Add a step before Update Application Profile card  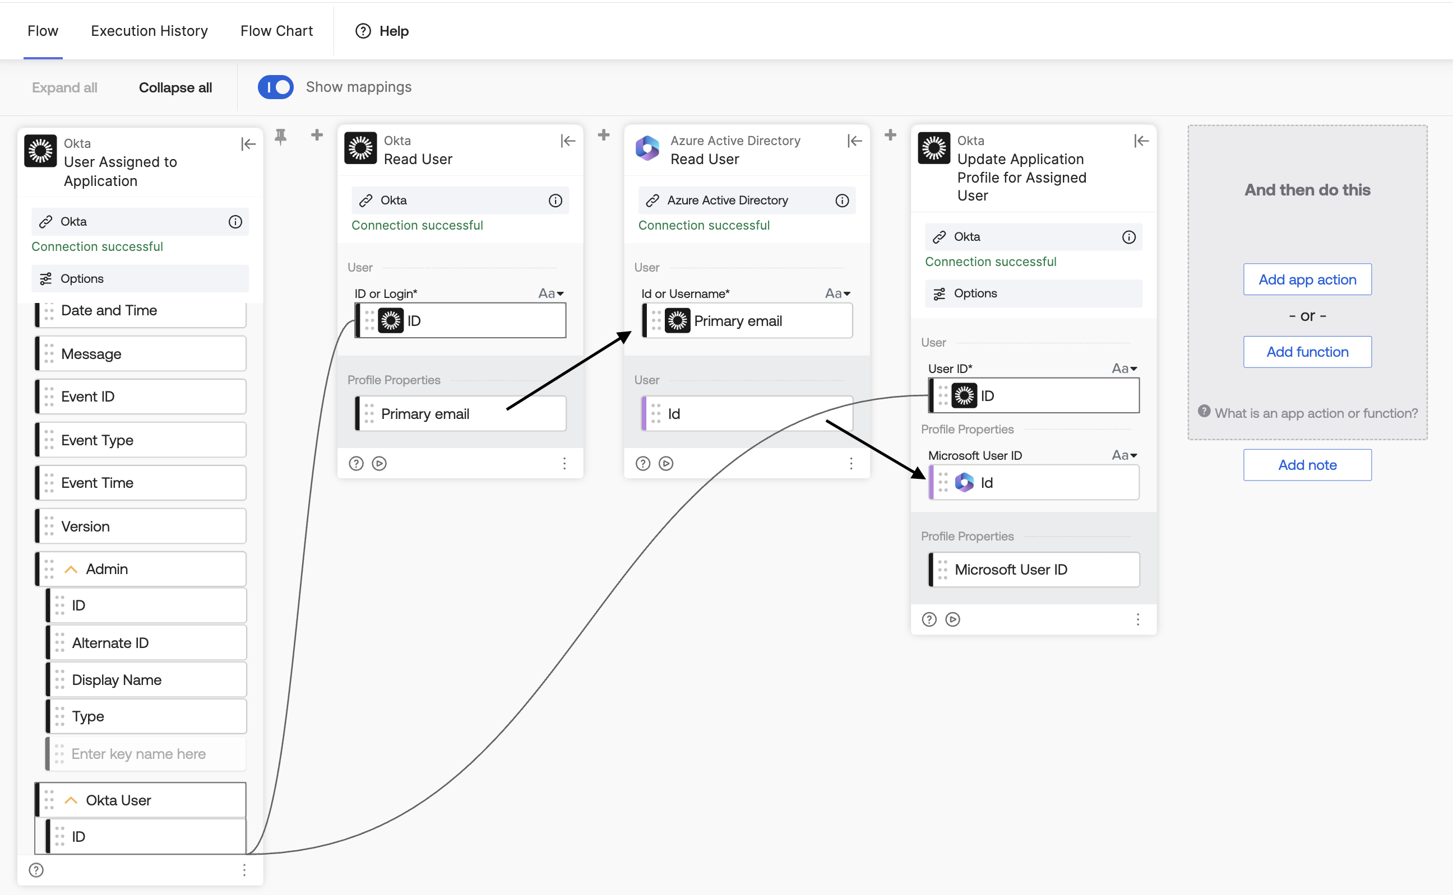click(x=890, y=135)
